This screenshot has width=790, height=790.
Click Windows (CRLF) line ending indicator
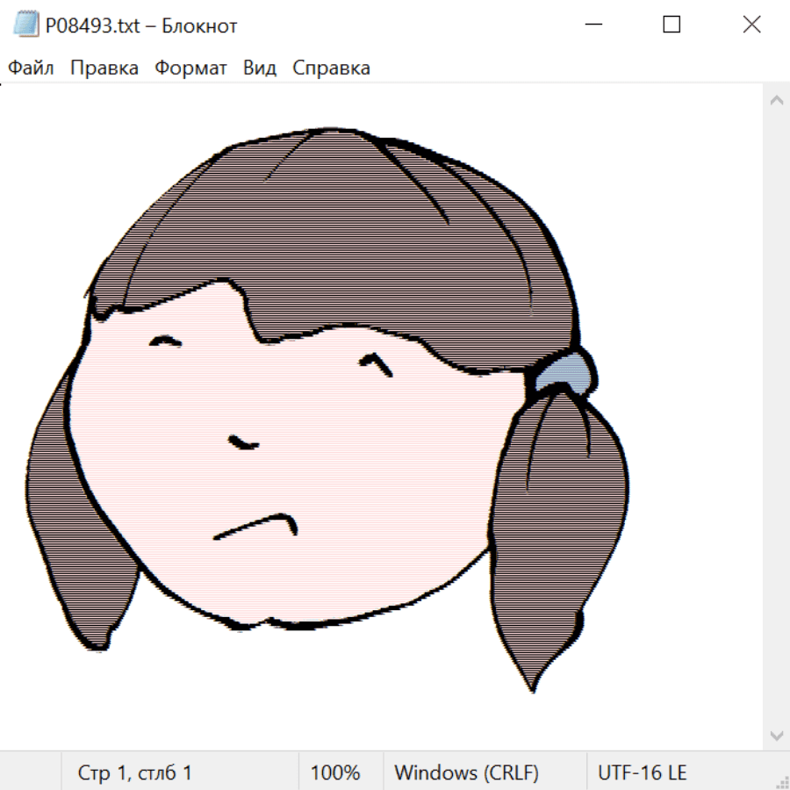466,773
